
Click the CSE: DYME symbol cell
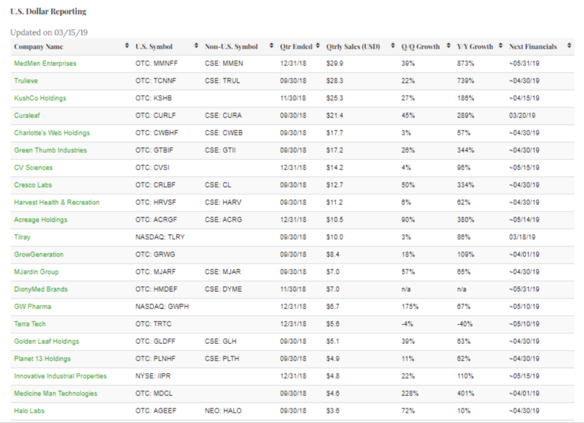[x=223, y=289]
